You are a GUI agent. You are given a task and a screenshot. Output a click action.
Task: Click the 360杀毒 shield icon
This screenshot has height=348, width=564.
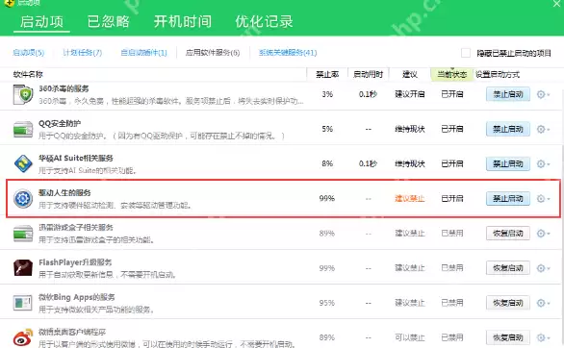(x=23, y=94)
